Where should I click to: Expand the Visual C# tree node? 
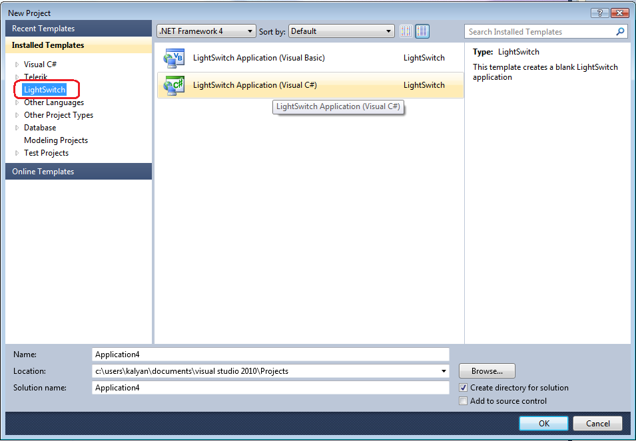[17, 65]
